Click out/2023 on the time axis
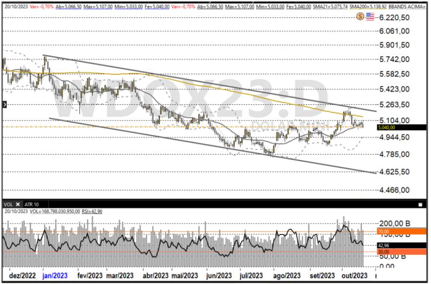 point(354,275)
